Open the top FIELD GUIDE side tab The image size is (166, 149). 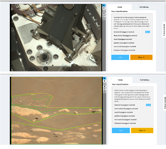tap(164, 30)
